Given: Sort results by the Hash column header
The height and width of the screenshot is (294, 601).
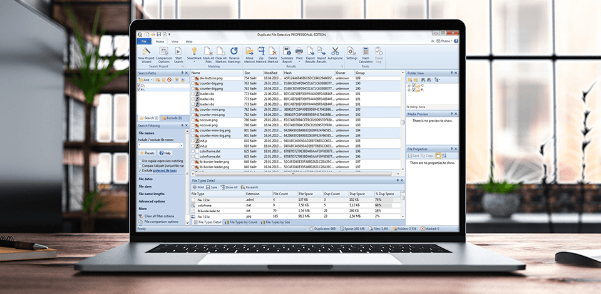Looking at the screenshot, I should 309,73.
